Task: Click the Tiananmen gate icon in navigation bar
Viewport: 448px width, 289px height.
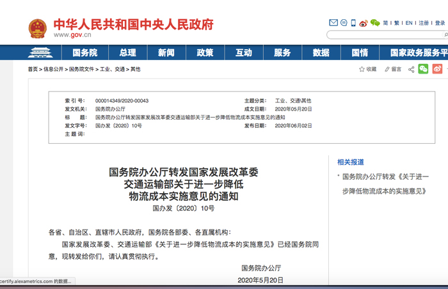Action: point(43,52)
